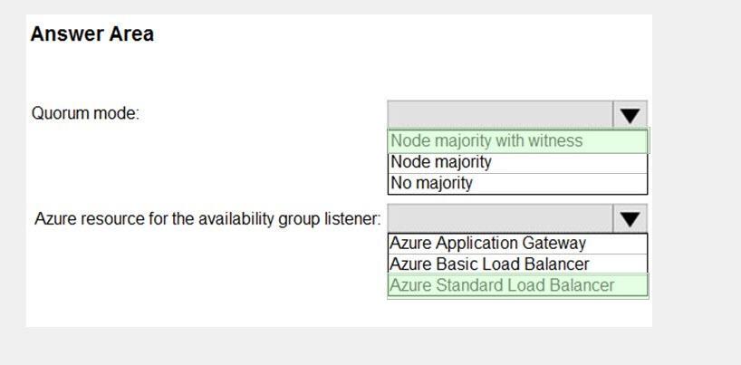Click the empty Azure resource combo box field
Viewport: 741px width, 365px height.
500,218
